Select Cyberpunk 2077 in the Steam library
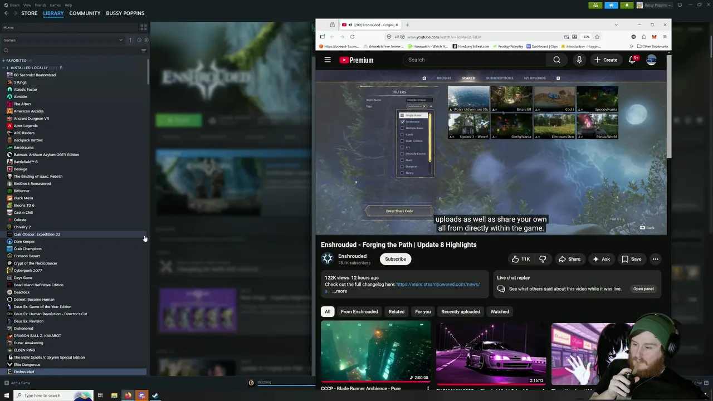This screenshot has height=401, width=713. (x=28, y=271)
